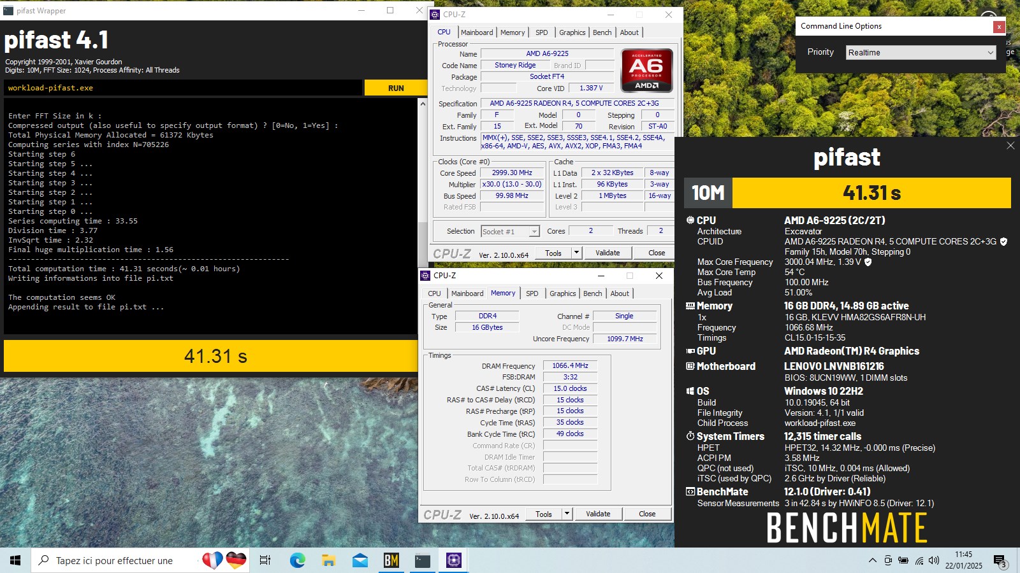Show hidden system tray icons
The height and width of the screenshot is (573, 1020).
(x=872, y=560)
